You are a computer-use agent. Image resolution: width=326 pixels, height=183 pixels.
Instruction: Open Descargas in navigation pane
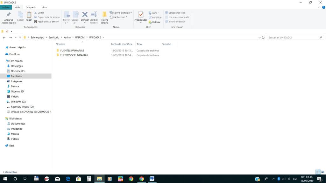click(17, 66)
